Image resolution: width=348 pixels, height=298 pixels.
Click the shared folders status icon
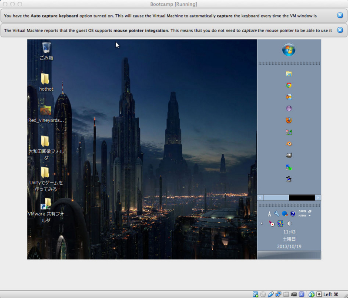286,294
